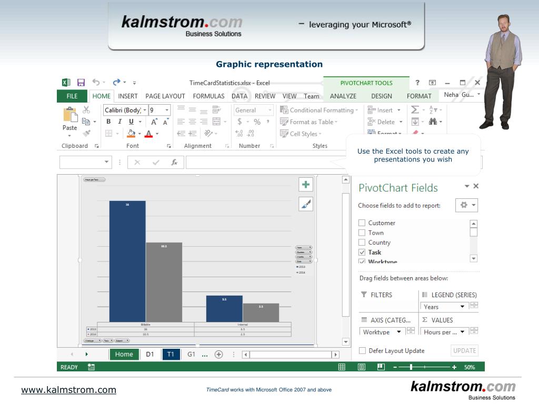Check the Country field checkbox
Screen dimensions: 539x404
(362, 243)
